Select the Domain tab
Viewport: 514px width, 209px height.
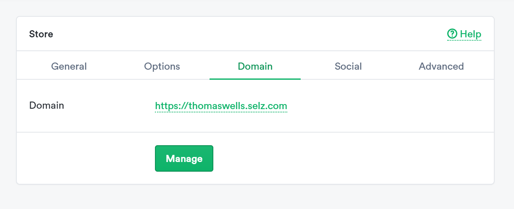click(x=255, y=66)
